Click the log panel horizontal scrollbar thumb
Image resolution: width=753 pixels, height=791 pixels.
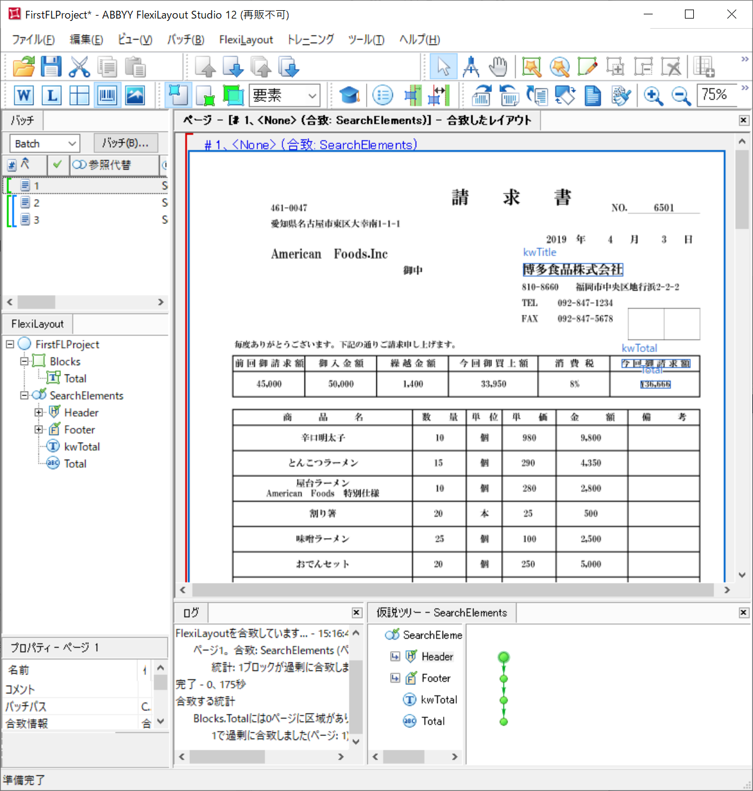click(227, 756)
